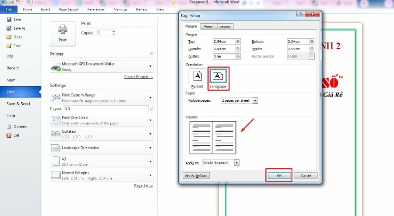Click the Save icon in File menu
This screenshot has width=394, height=216.
coord(9,19)
